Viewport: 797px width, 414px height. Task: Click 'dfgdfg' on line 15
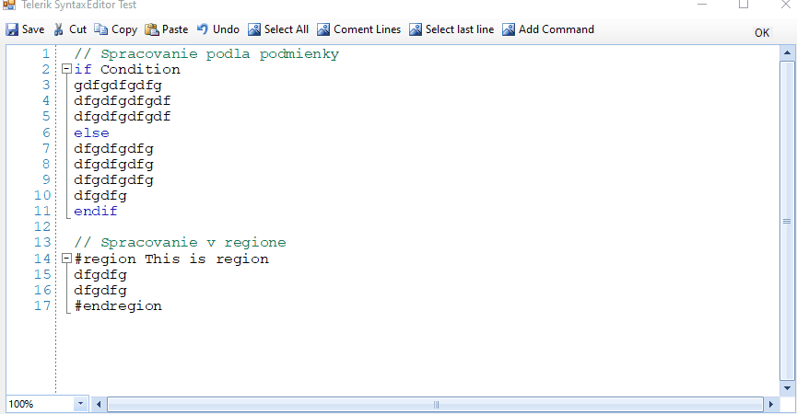pos(100,275)
